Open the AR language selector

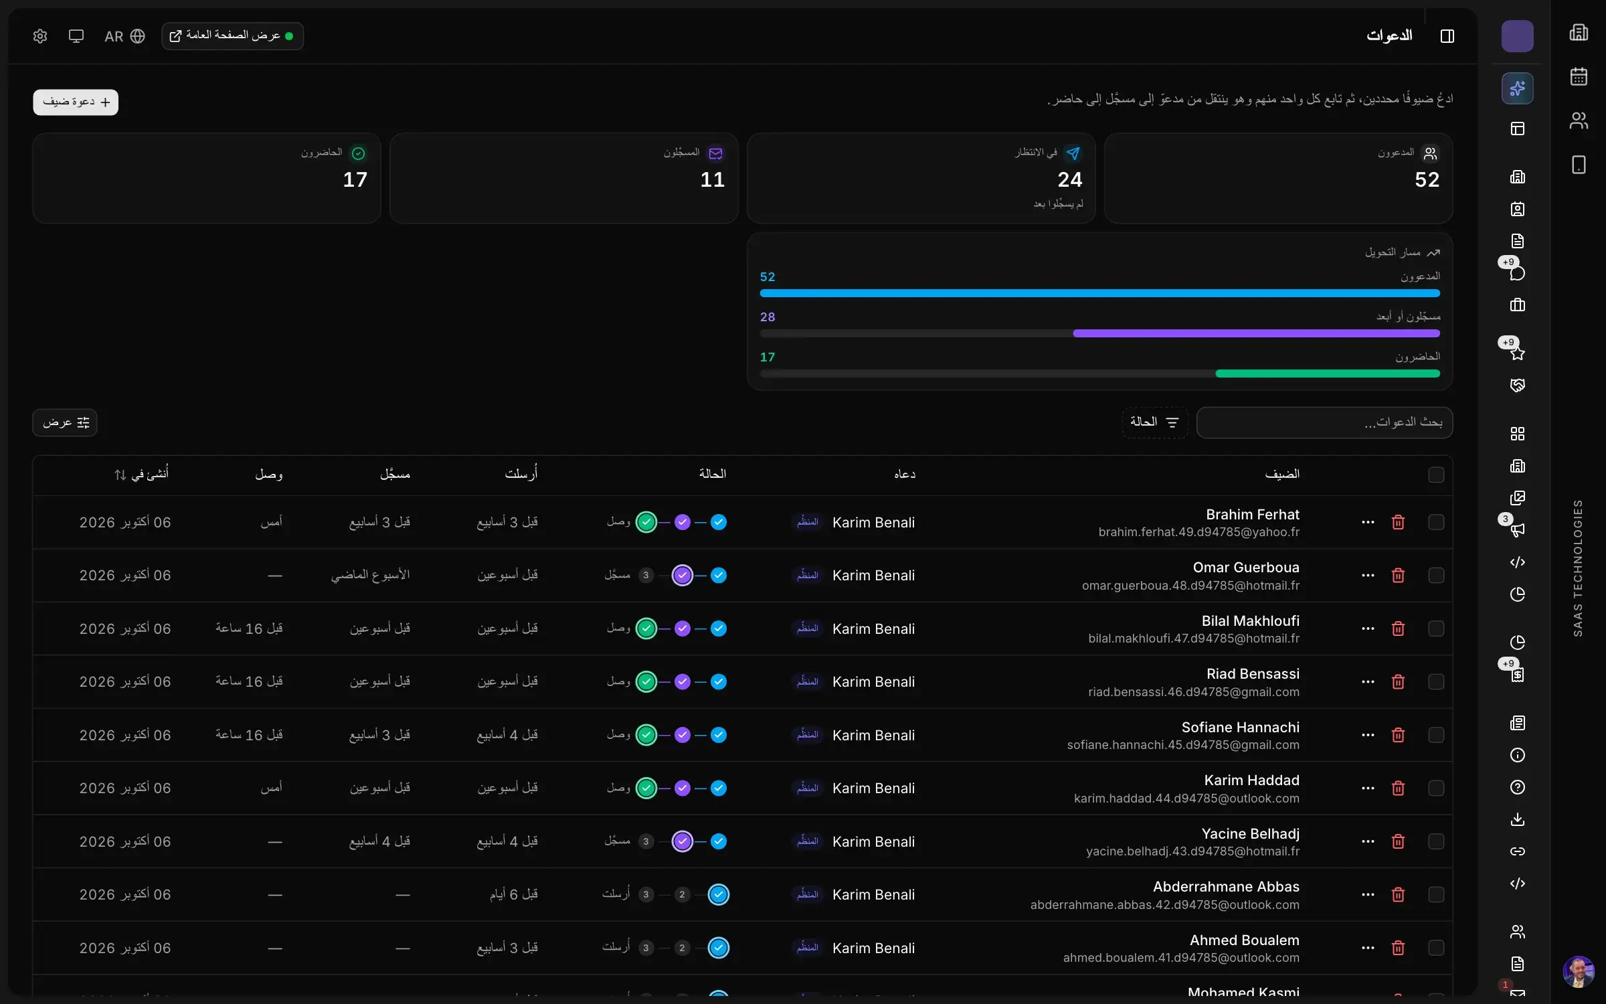124,36
